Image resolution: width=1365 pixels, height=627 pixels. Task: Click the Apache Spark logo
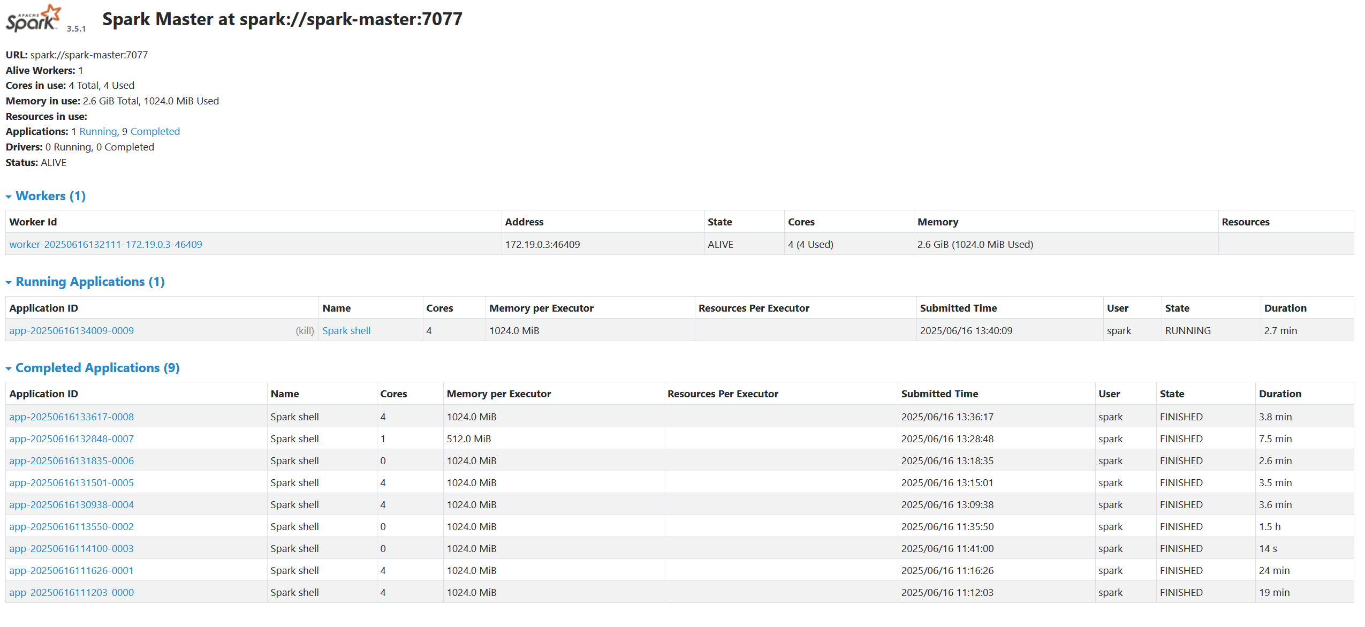33,19
